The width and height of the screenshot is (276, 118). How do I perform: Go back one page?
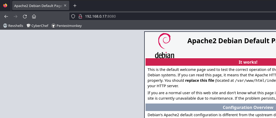pyautogui.click(x=6, y=16)
